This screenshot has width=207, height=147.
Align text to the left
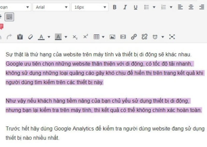tap(180, 7)
